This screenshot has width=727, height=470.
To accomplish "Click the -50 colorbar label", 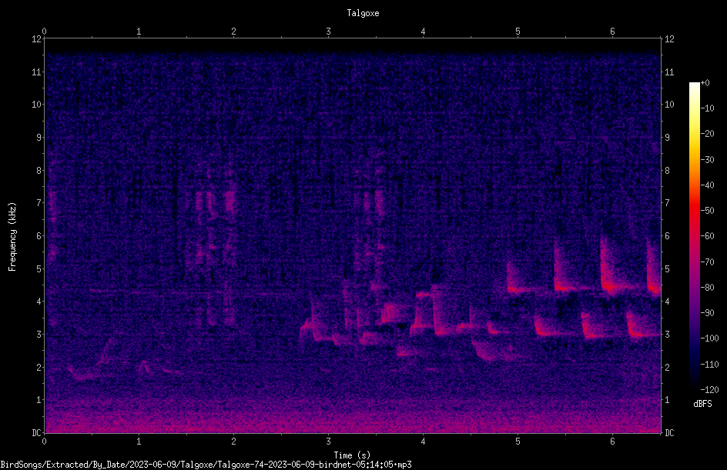I will point(708,211).
